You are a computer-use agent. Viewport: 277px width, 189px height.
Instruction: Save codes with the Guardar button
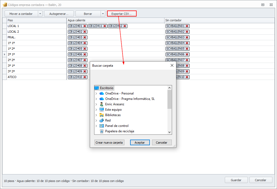coord(236,180)
